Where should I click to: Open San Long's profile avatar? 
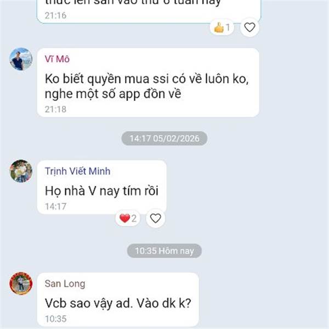point(21,283)
